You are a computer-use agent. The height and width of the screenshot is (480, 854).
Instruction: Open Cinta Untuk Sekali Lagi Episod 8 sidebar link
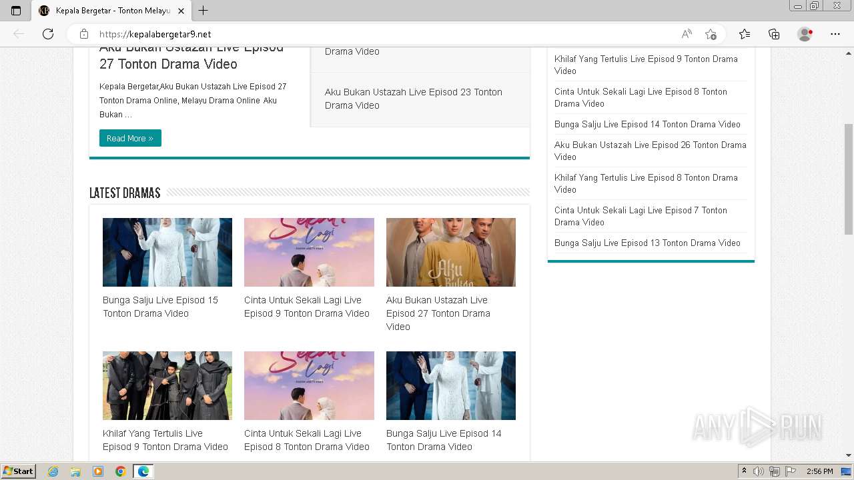[640, 97]
